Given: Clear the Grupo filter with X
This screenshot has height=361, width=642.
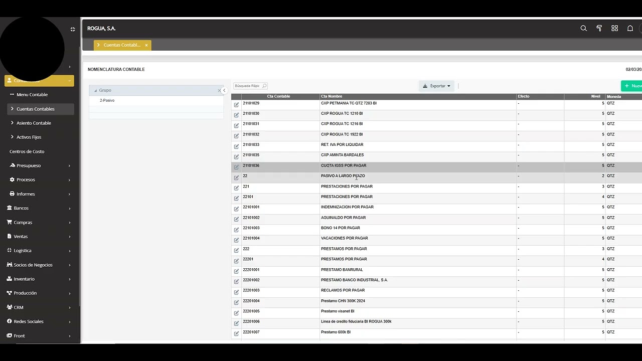Looking at the screenshot, I should click(x=219, y=91).
